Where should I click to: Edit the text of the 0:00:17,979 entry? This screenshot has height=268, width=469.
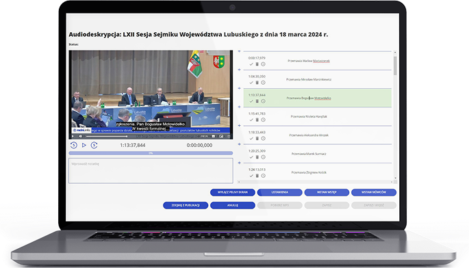(309, 61)
